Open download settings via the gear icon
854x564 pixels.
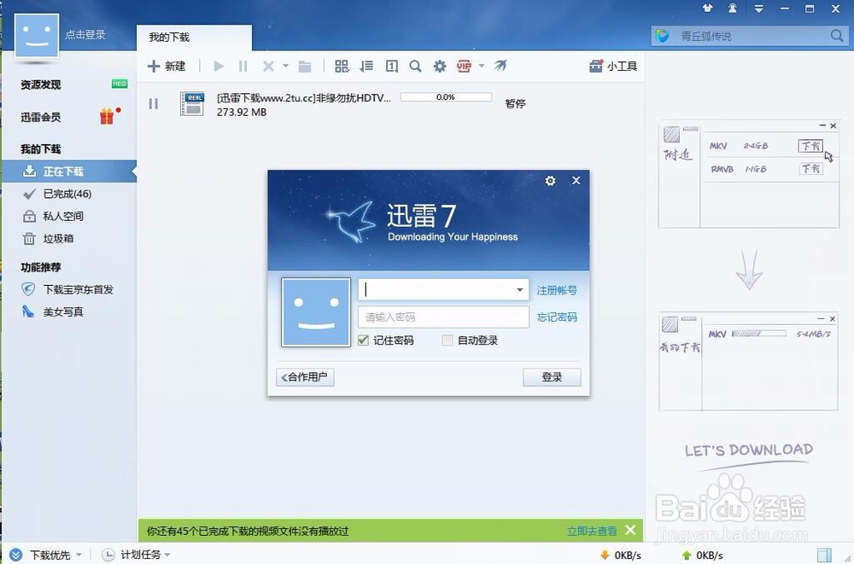439,66
